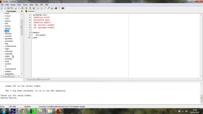The height and width of the screenshot is (114, 203).
Task: Open the MSI menu
Action: 47,5
